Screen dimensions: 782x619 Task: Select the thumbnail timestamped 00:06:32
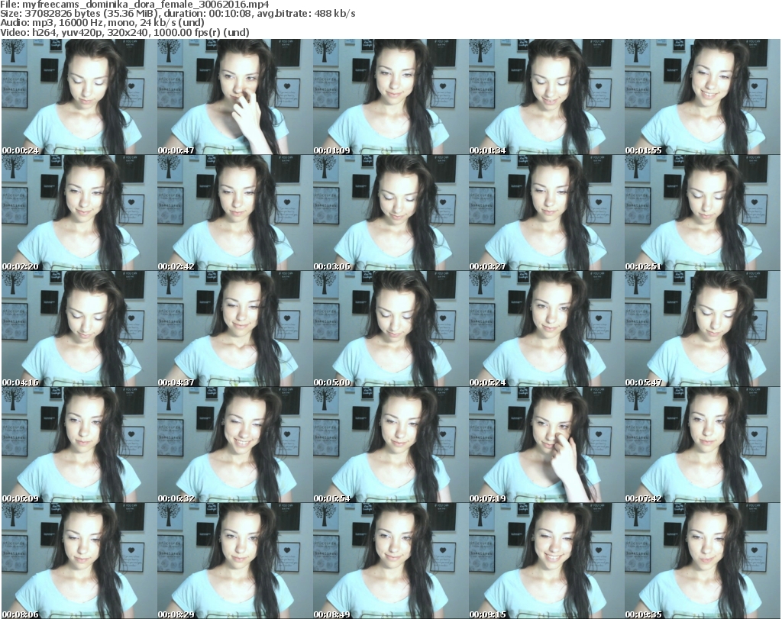click(234, 445)
